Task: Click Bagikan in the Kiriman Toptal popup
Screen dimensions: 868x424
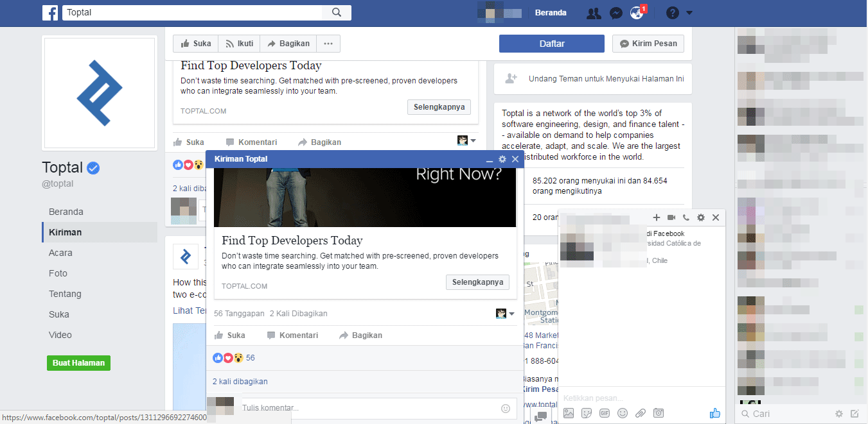Action: pos(360,335)
